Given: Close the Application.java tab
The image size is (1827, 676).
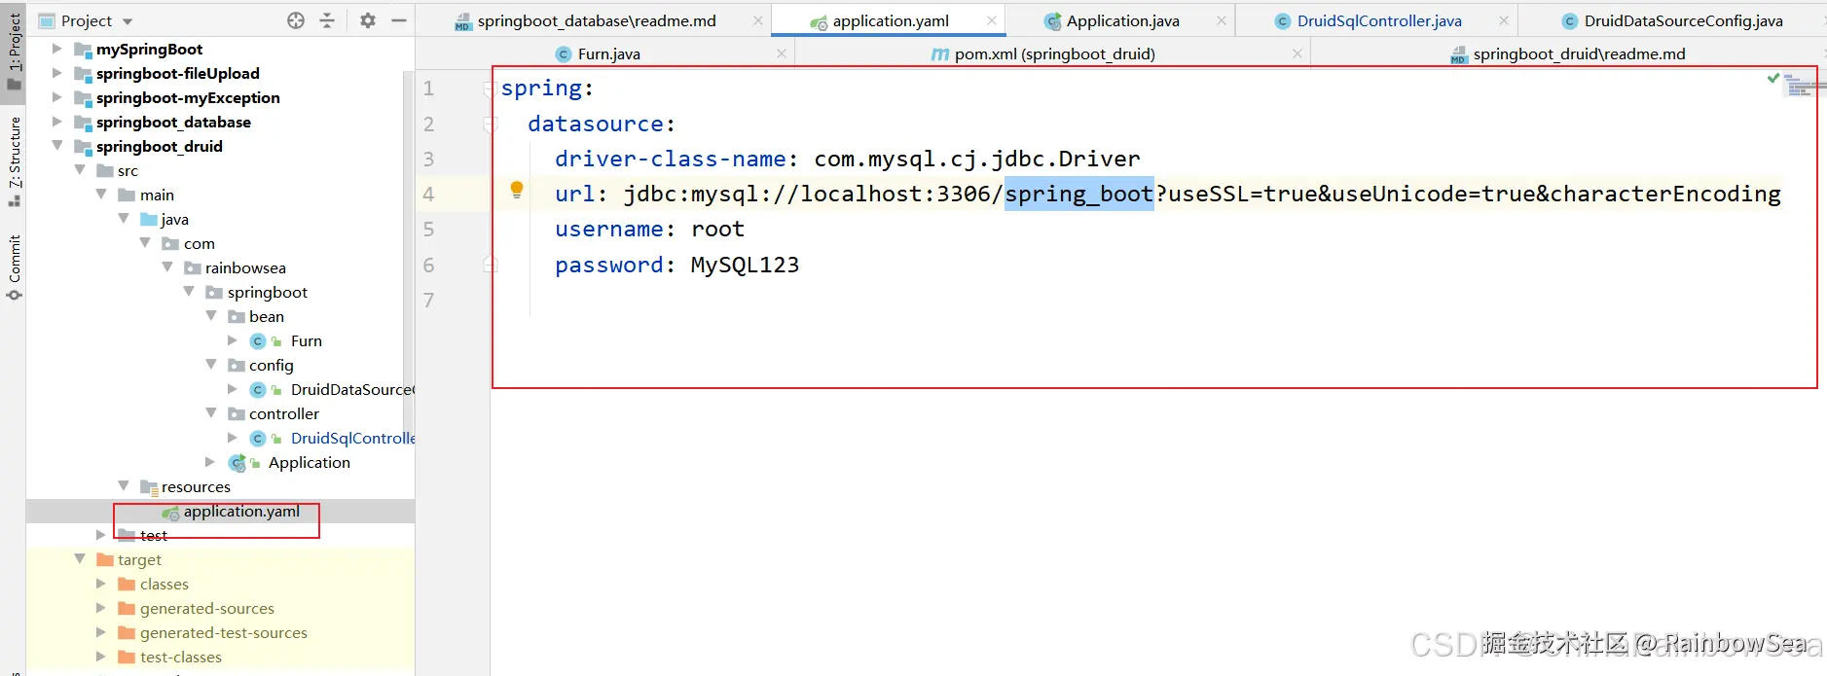Looking at the screenshot, I should [x=1222, y=20].
